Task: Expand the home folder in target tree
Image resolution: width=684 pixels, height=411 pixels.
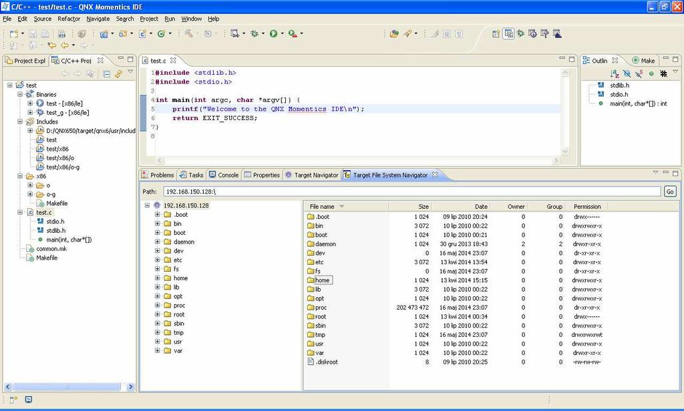Action: [x=157, y=278]
